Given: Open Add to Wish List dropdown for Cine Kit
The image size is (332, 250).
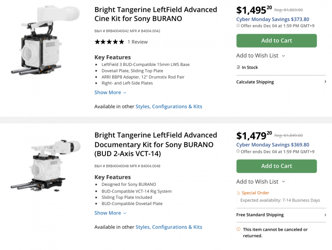Looking at the screenshot, I should click(261, 56).
